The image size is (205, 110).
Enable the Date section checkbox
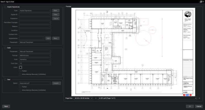(5, 48)
